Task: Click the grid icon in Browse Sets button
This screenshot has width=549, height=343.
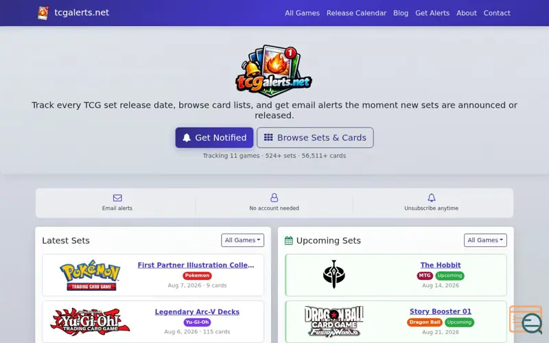Action: 268,137
